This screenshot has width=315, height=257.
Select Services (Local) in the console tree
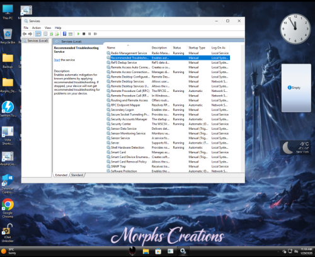coord(36,41)
